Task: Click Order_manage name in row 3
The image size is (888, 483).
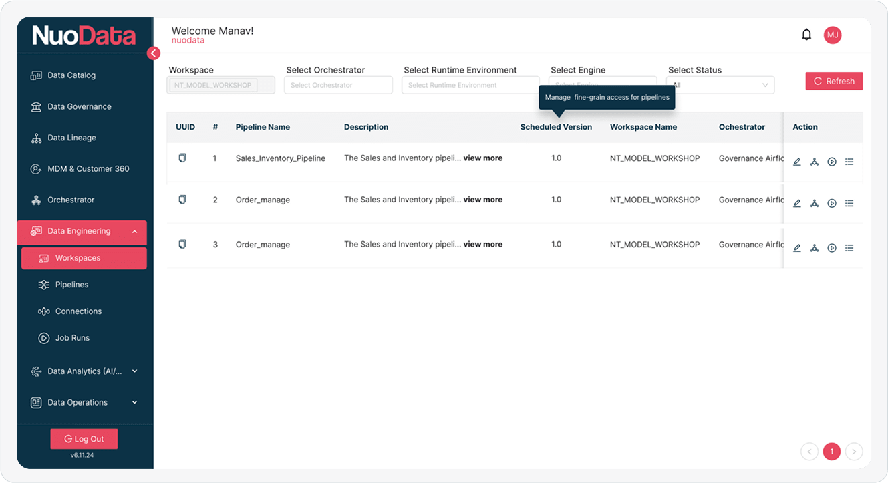Action: pyautogui.click(x=263, y=245)
